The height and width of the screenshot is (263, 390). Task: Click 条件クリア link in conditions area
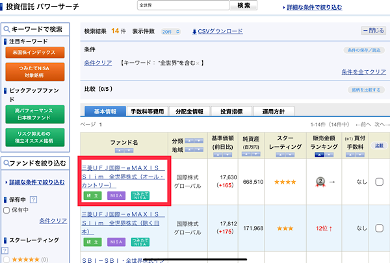point(98,63)
